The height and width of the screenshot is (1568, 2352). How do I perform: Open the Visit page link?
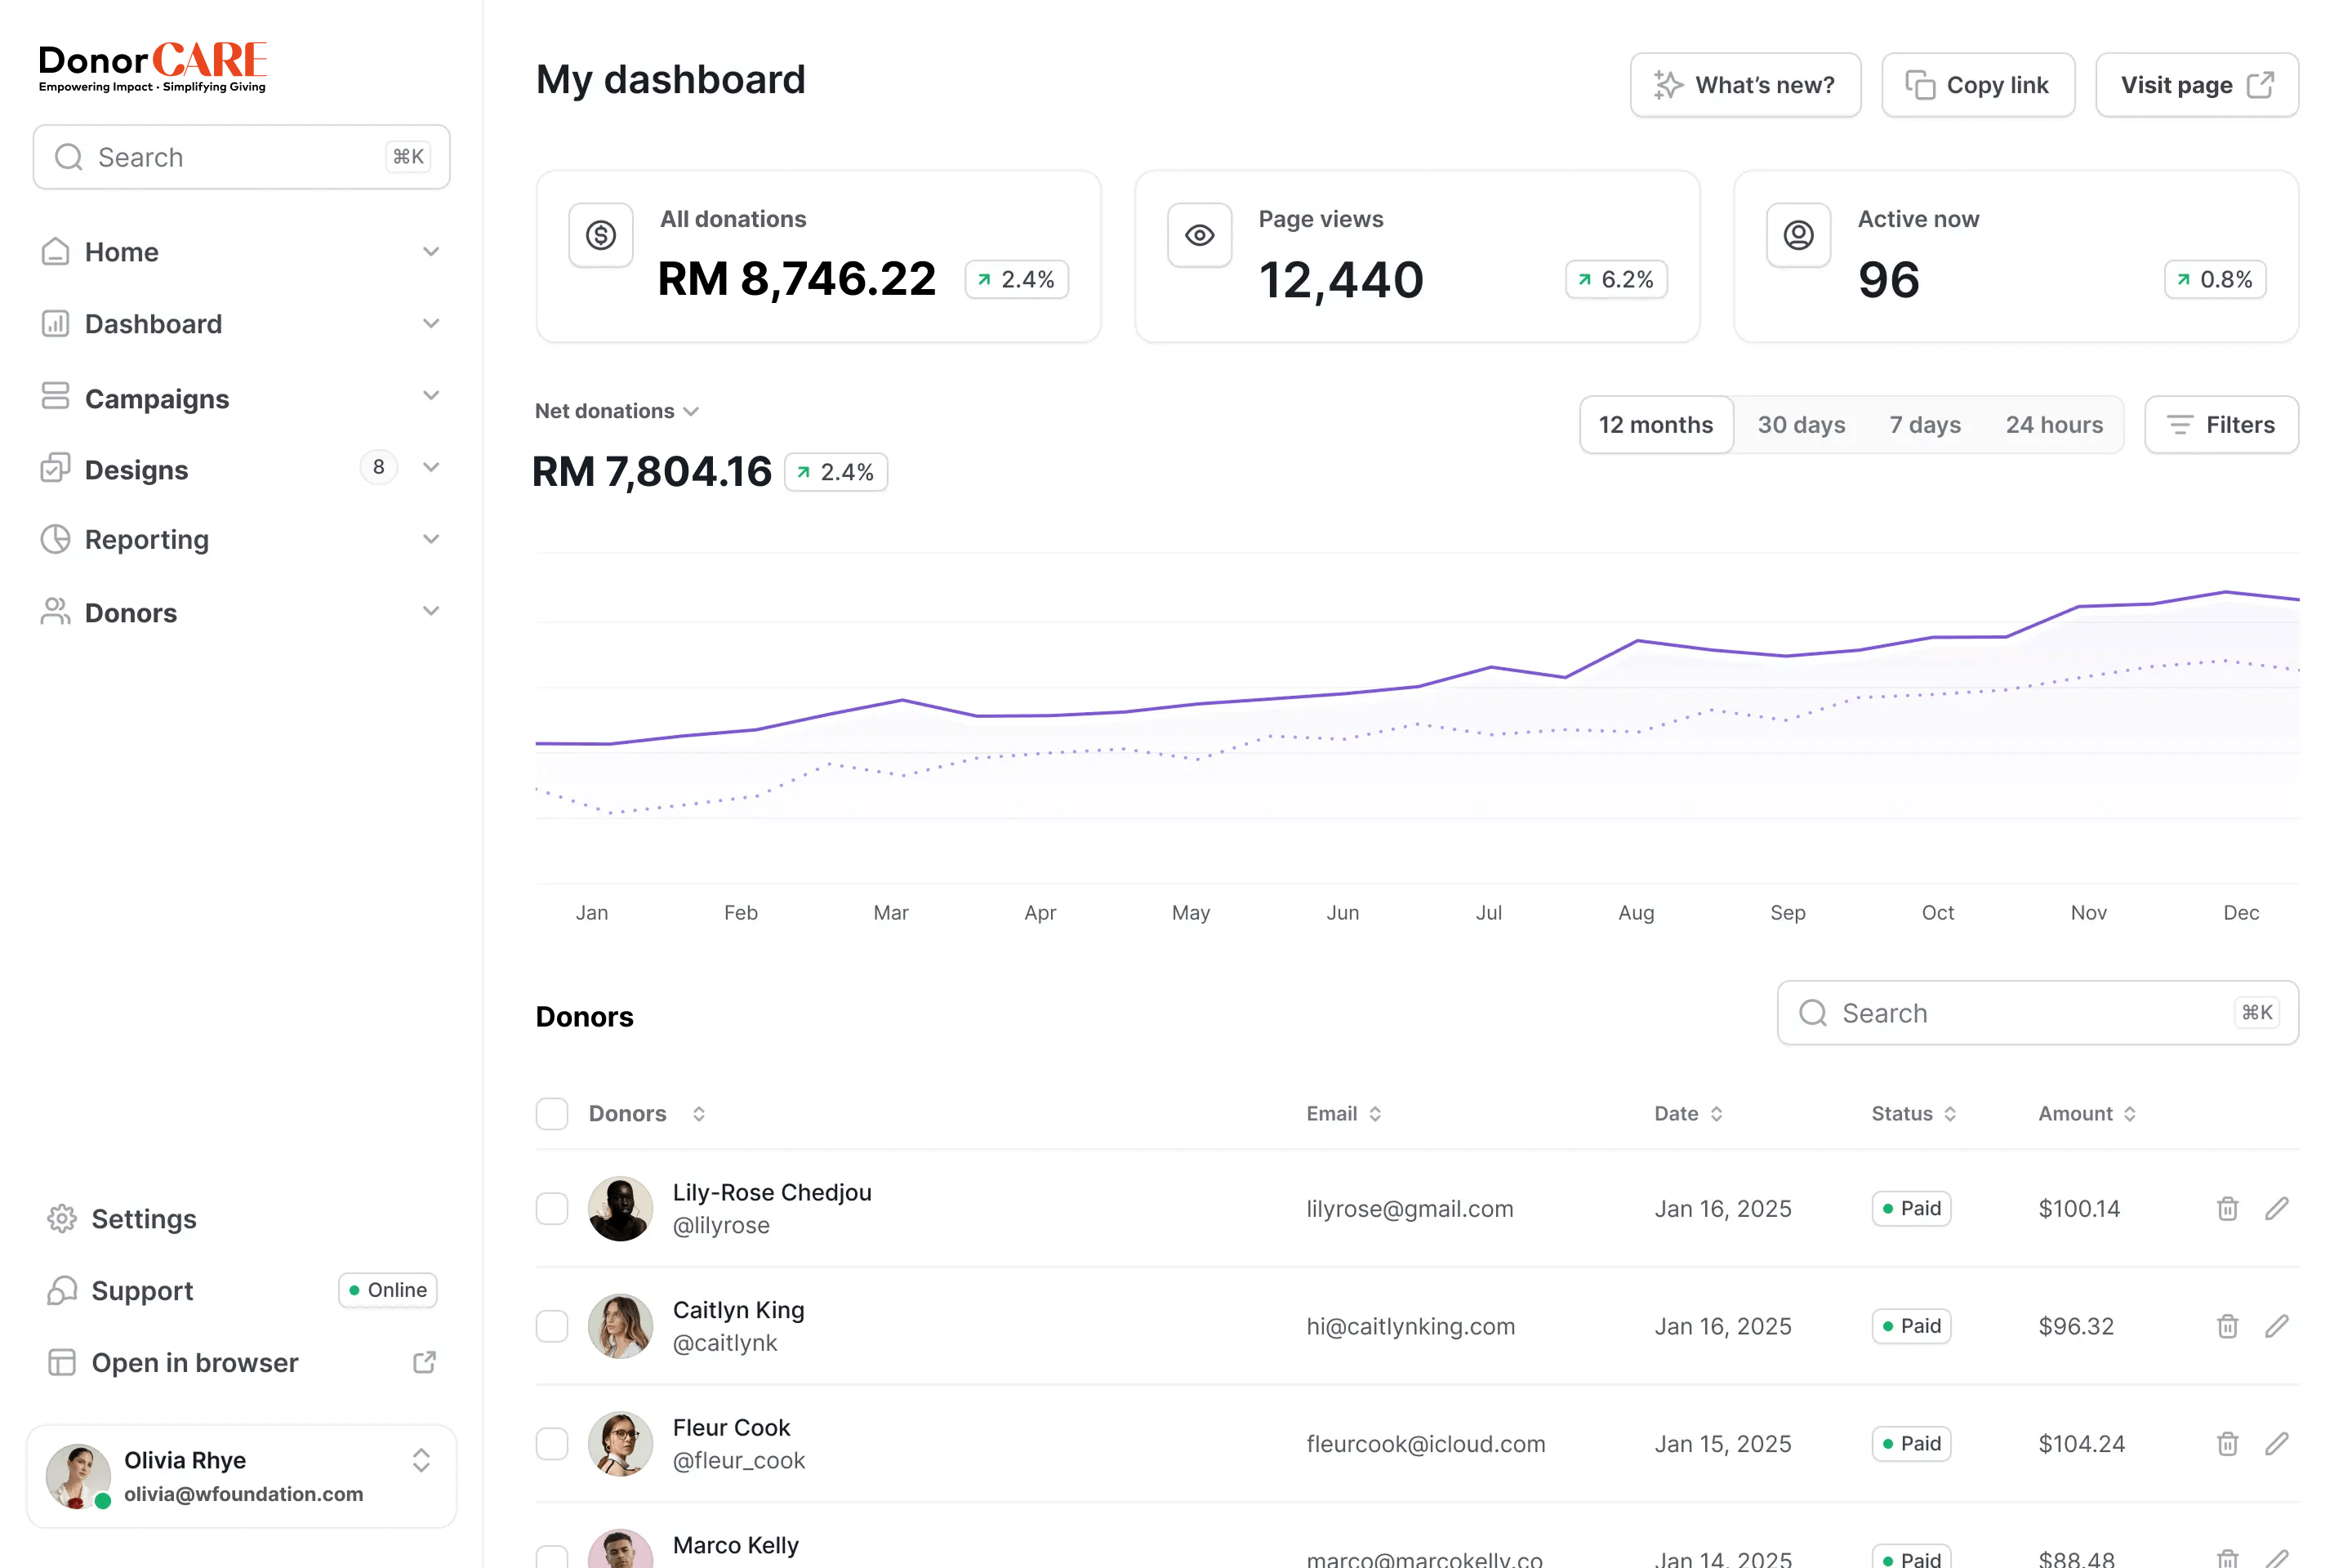pos(2196,85)
